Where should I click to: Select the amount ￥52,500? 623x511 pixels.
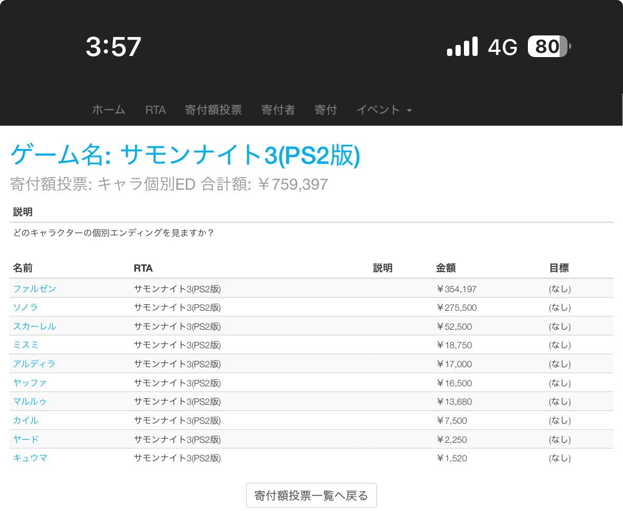coord(454,327)
